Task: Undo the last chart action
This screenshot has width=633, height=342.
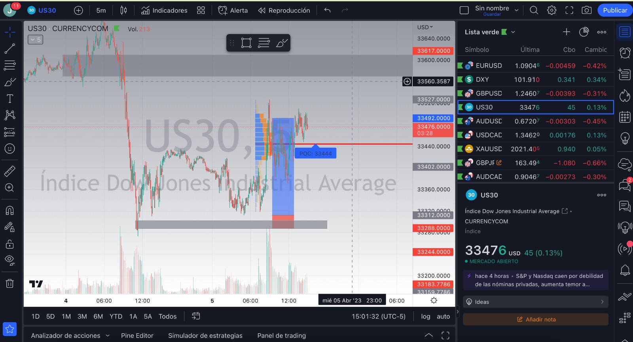Action: pyautogui.click(x=327, y=10)
